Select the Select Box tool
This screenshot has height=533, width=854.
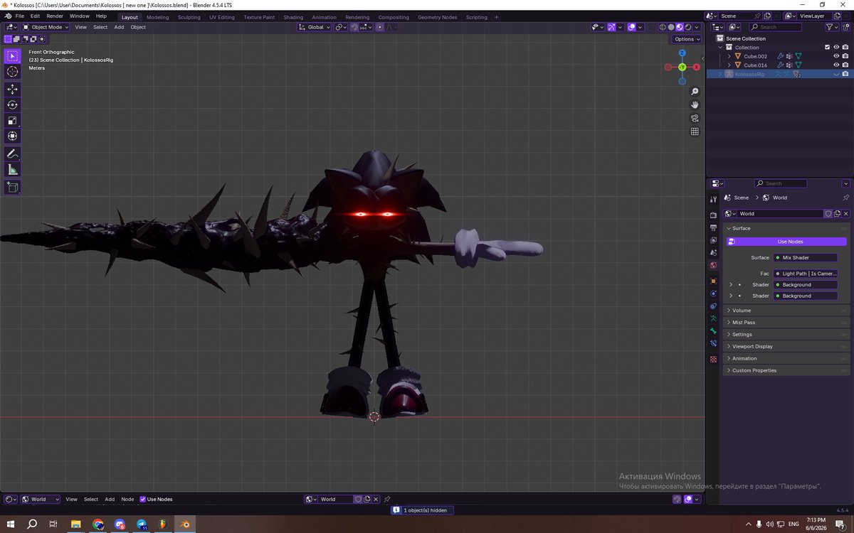pyautogui.click(x=13, y=56)
